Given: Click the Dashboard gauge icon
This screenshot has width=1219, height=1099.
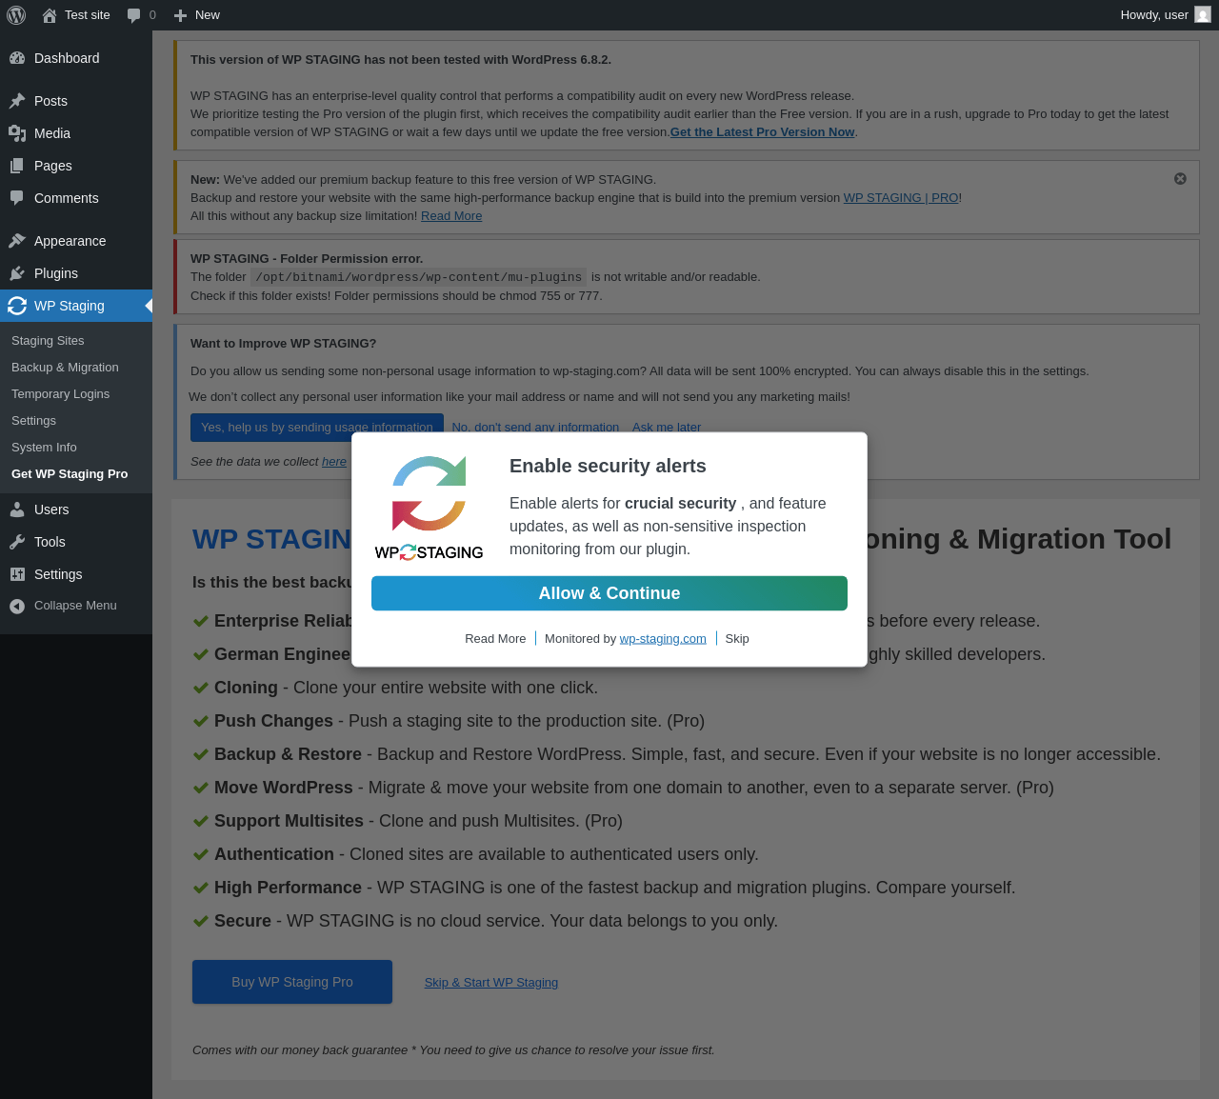Looking at the screenshot, I should click(x=17, y=58).
